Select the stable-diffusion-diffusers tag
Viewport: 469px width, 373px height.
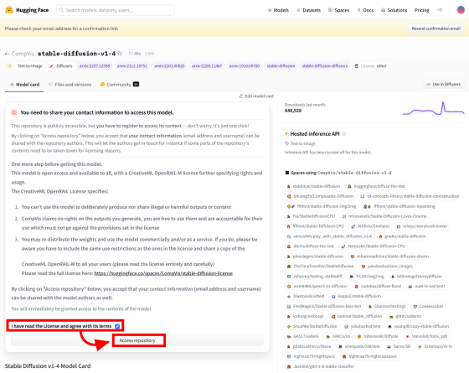[325, 66]
